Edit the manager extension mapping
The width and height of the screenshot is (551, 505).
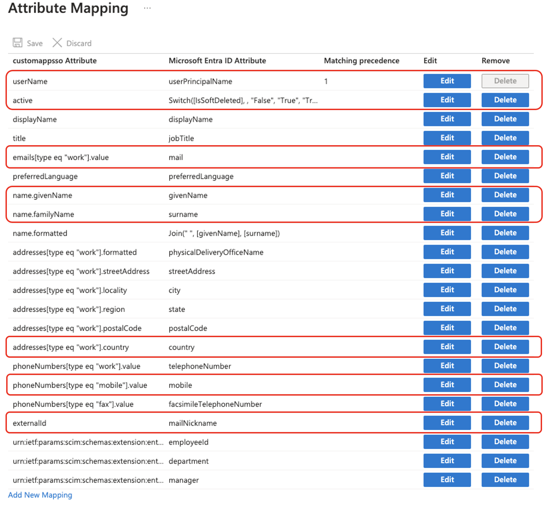447,480
